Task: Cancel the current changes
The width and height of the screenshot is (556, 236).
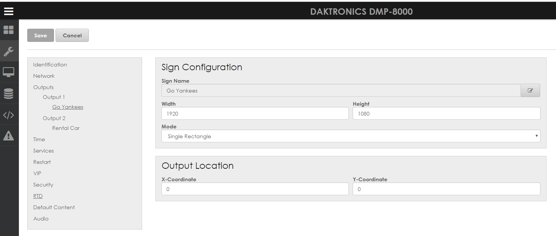Action: [x=72, y=35]
